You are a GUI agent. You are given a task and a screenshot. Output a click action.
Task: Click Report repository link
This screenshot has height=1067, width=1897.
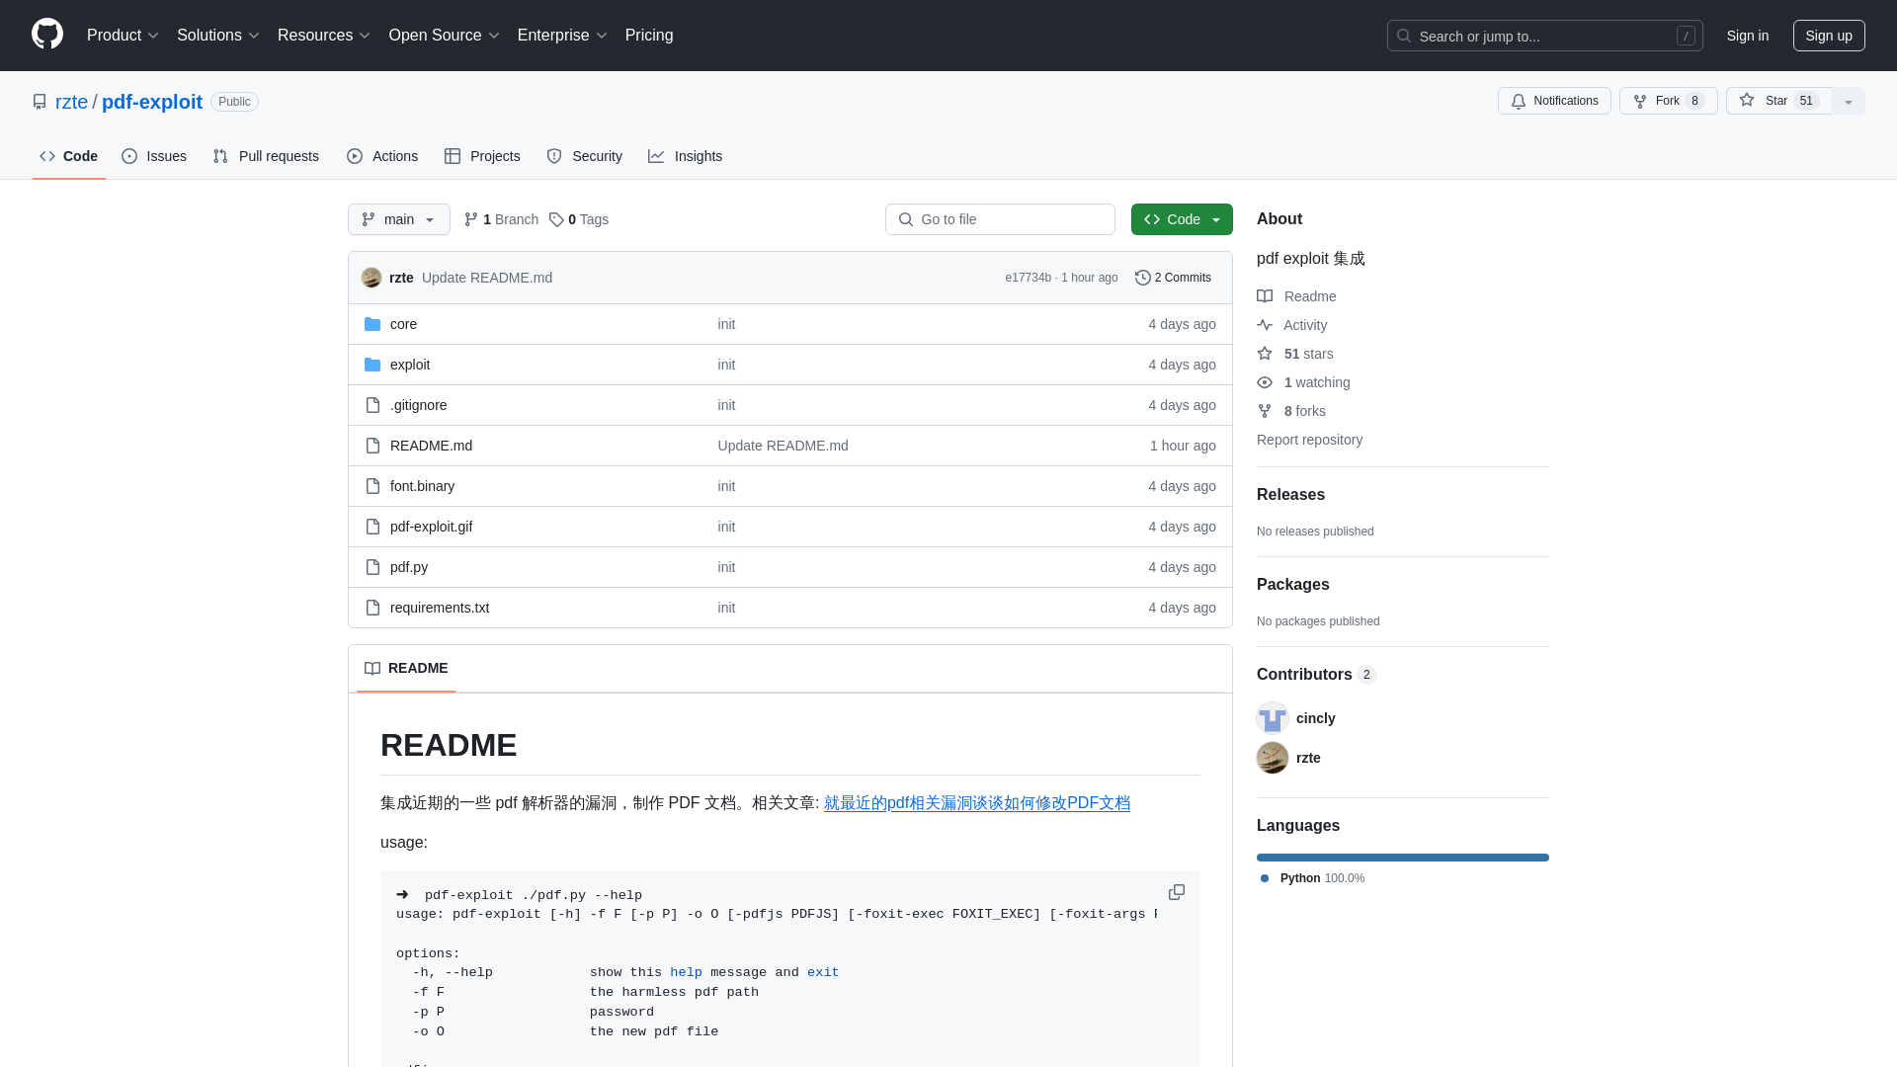(1309, 440)
